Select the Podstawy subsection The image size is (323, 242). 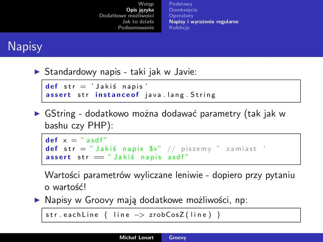pos(181,4)
